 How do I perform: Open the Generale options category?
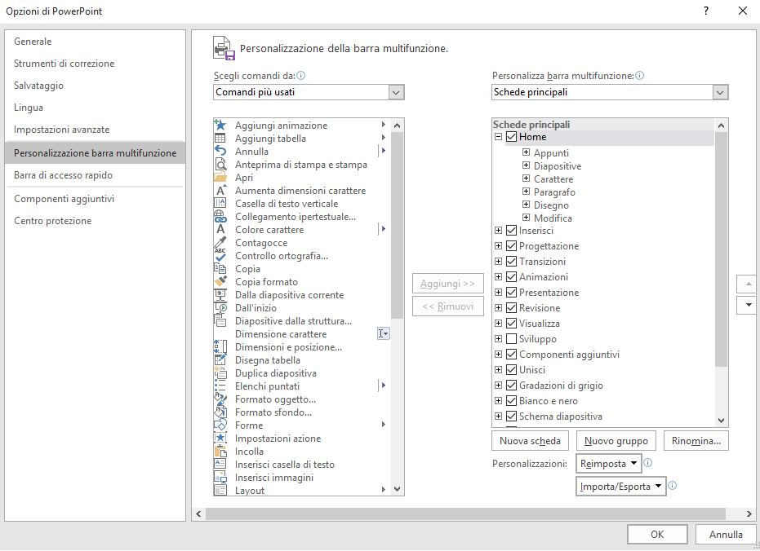pos(95,42)
